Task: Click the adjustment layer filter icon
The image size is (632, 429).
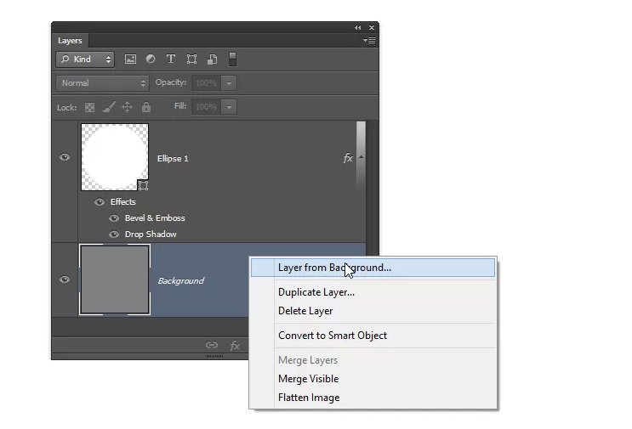Action: [151, 59]
